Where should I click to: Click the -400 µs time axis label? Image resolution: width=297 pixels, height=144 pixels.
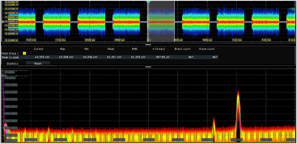coord(119,40)
